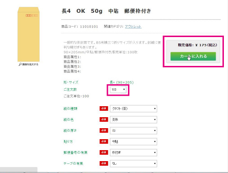Click the 形・サイズ label
This screenshot has width=228, height=173.
click(71, 82)
